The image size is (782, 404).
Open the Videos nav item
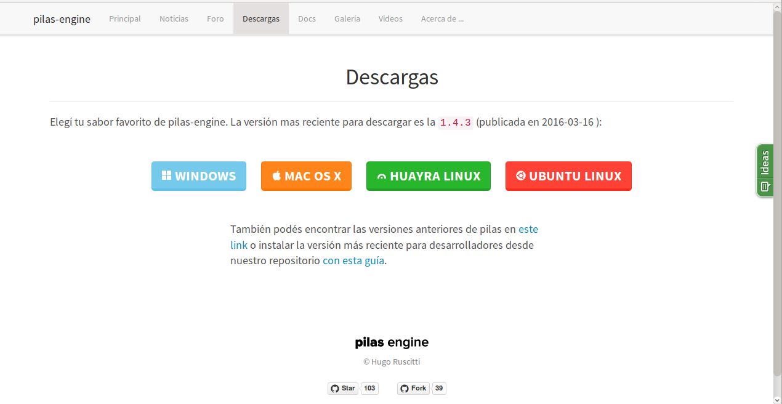coord(390,18)
